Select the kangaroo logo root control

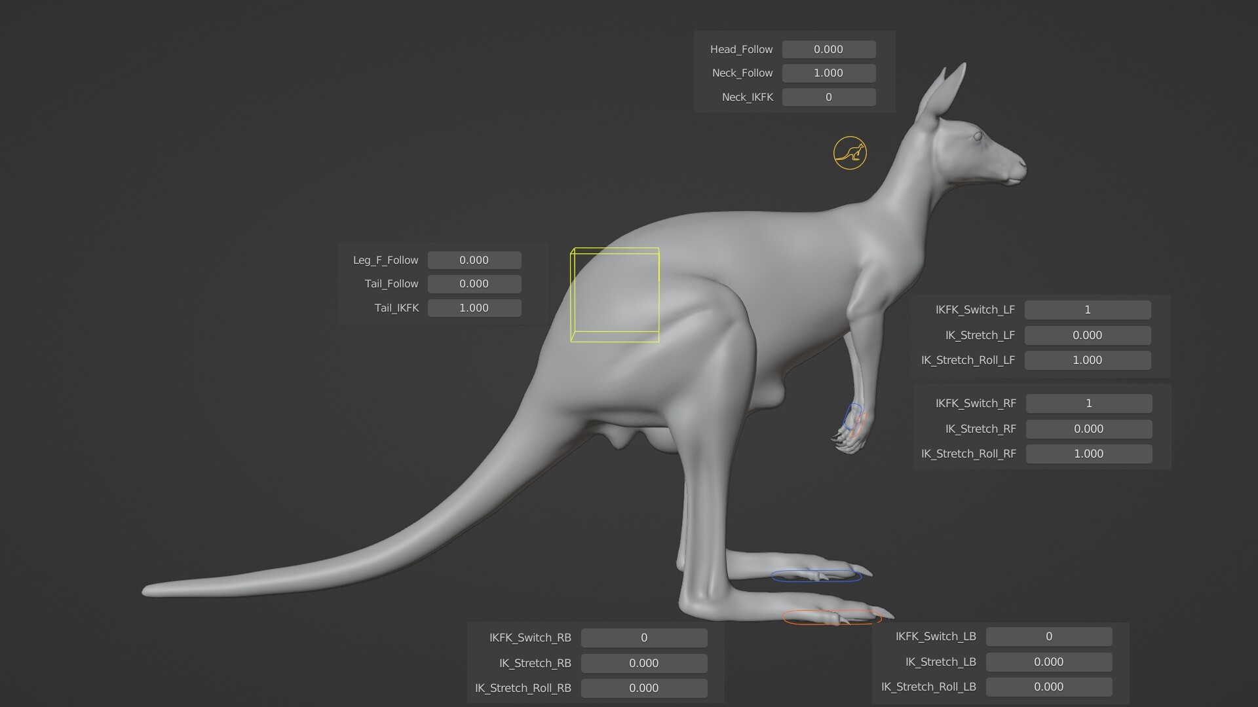850,153
